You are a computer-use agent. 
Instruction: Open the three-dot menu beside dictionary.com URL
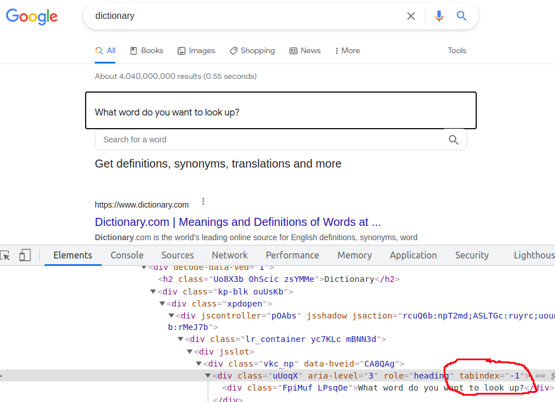tap(203, 201)
